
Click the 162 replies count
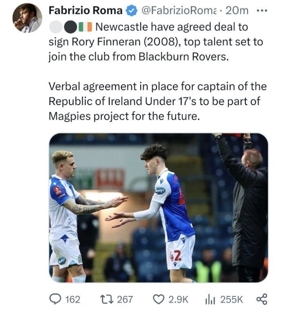pos(73,299)
